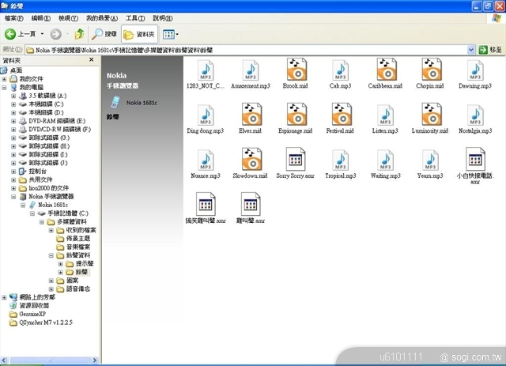Click the Back (上一頁) button
The image size is (506, 366).
point(20,34)
